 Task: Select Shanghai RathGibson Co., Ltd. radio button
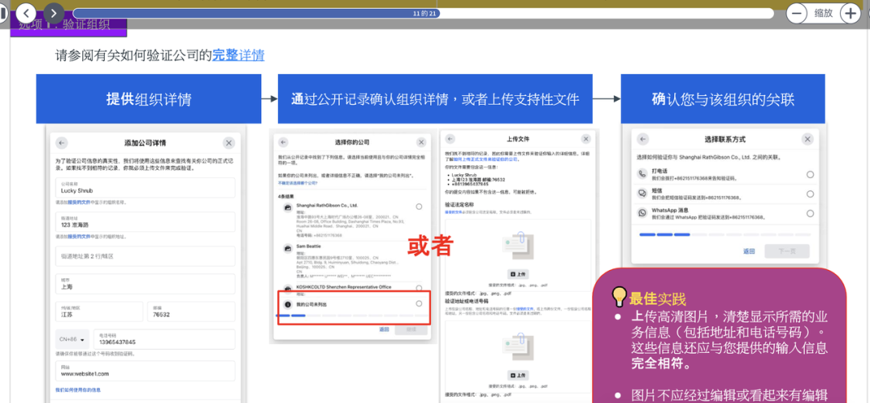tap(419, 206)
